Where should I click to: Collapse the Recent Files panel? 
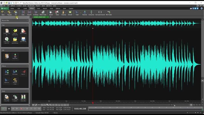(27, 20)
